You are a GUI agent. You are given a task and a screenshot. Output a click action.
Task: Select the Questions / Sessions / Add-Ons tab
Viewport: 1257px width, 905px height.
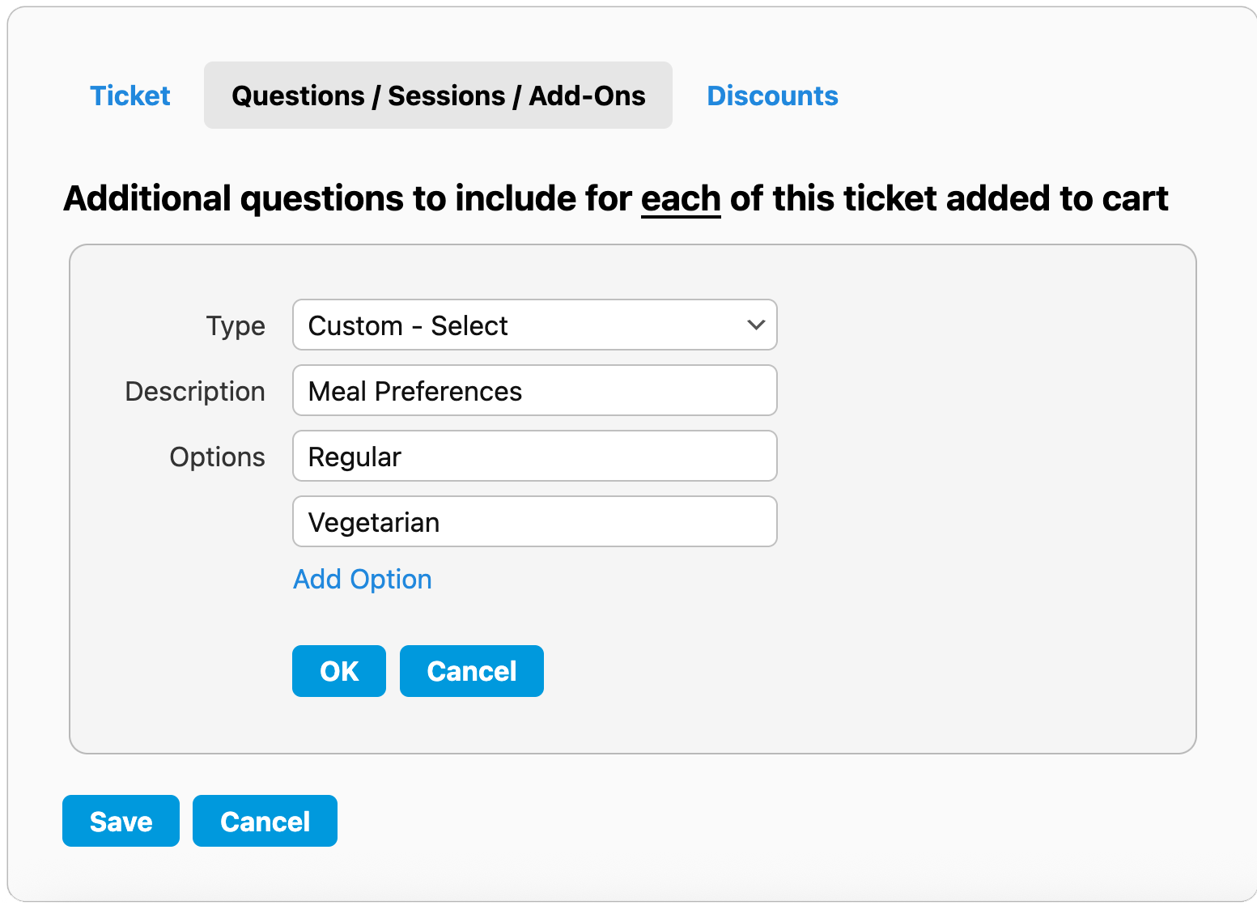(x=438, y=96)
